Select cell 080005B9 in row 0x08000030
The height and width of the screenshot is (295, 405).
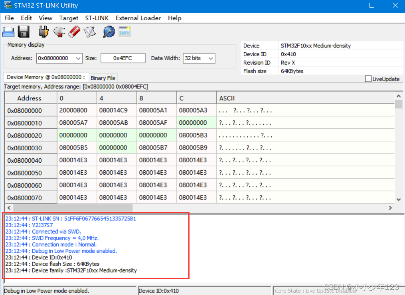pyautogui.click(x=197, y=147)
